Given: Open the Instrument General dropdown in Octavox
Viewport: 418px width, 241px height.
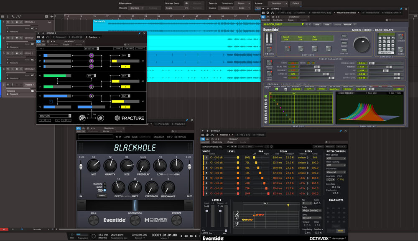Looking at the screenshot, I should (x=336, y=172).
